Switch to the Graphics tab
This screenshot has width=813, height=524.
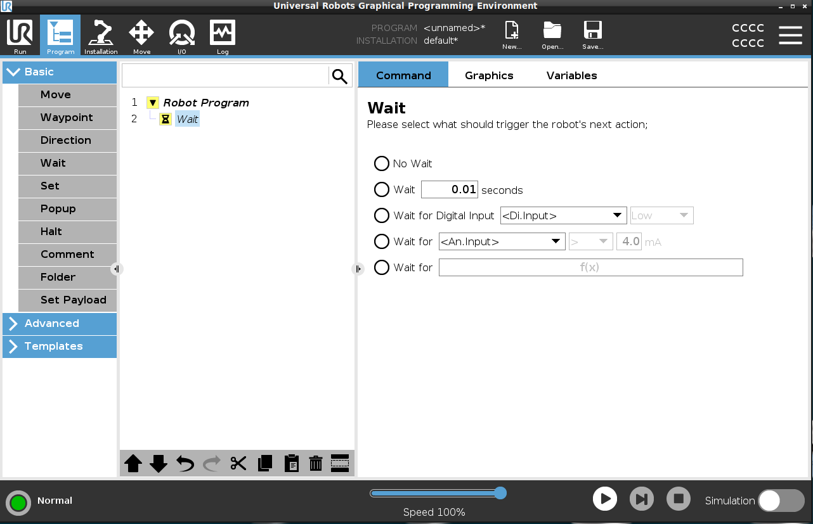click(x=489, y=75)
